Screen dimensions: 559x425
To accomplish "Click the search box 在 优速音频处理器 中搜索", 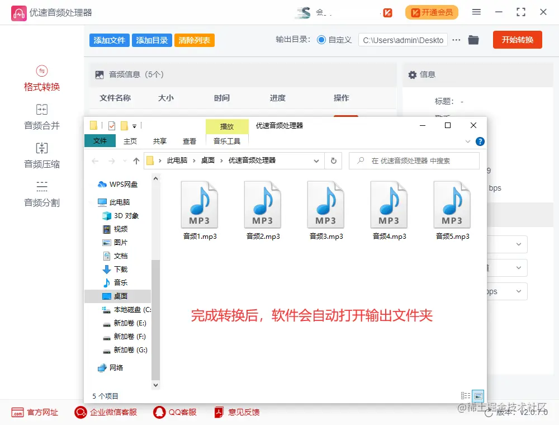I will click(x=414, y=161).
